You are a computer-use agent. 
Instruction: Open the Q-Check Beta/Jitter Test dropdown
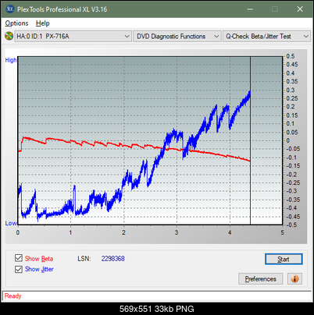click(266, 37)
